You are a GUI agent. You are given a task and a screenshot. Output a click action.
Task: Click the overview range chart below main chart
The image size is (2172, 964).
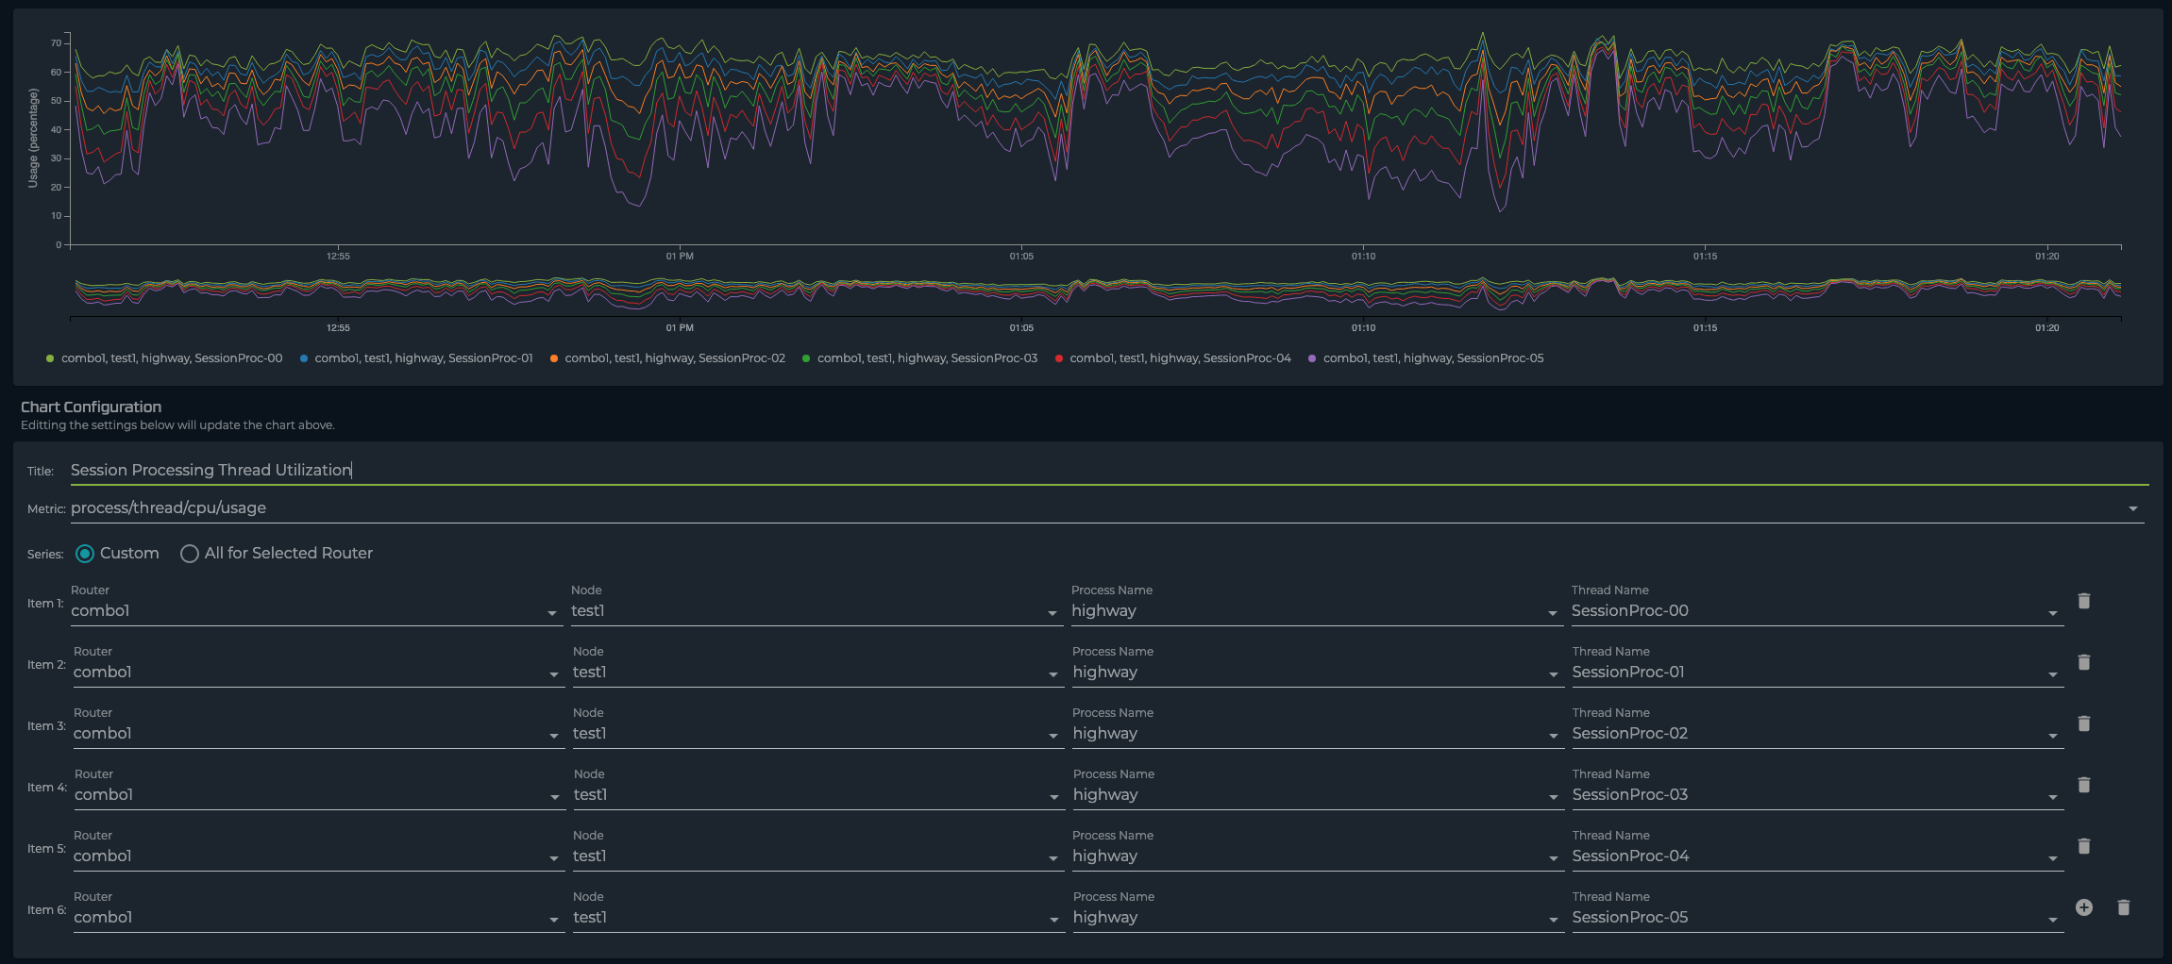tap(1095, 291)
